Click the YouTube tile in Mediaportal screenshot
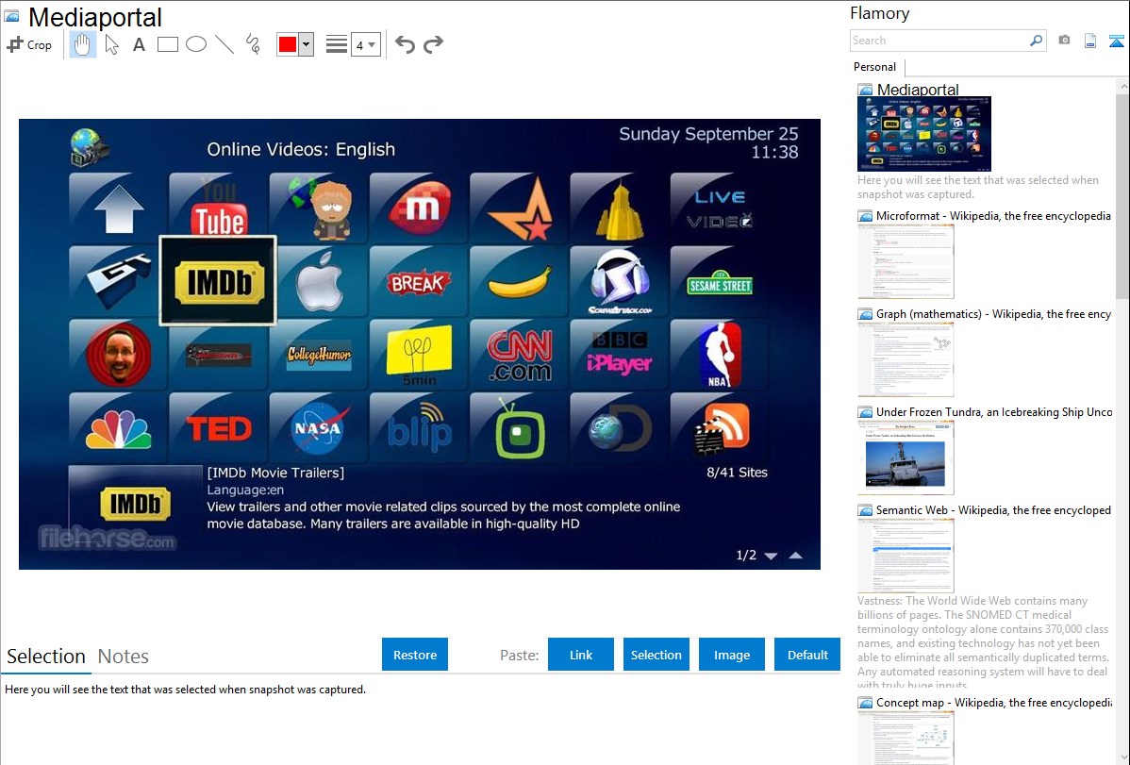The width and height of the screenshot is (1130, 765). 219,208
